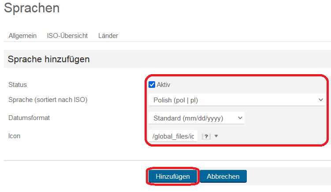Click the Aktiv label text
The height and width of the screenshot is (192, 331).
[164, 85]
